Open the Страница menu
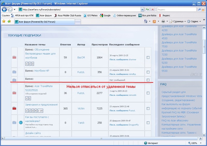 pos(178,21)
